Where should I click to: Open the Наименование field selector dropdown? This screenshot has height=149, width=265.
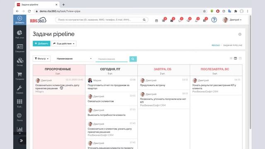pyautogui.click(x=74, y=59)
